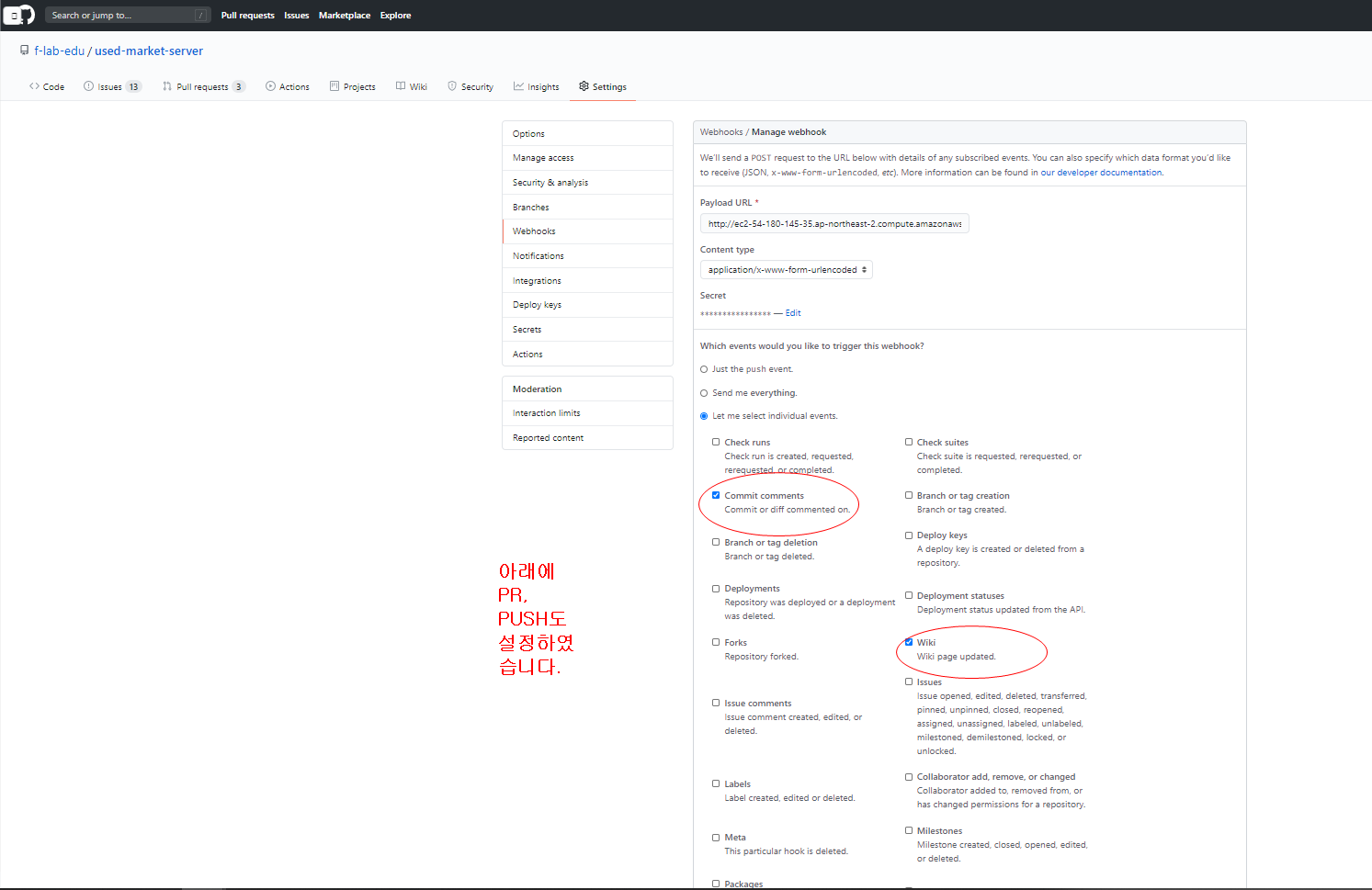Select Manage access in sidebar
Screen dimensions: 1372x890
(588, 158)
